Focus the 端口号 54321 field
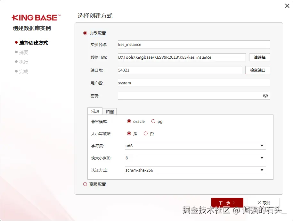The image size is (293, 221). coord(180,70)
